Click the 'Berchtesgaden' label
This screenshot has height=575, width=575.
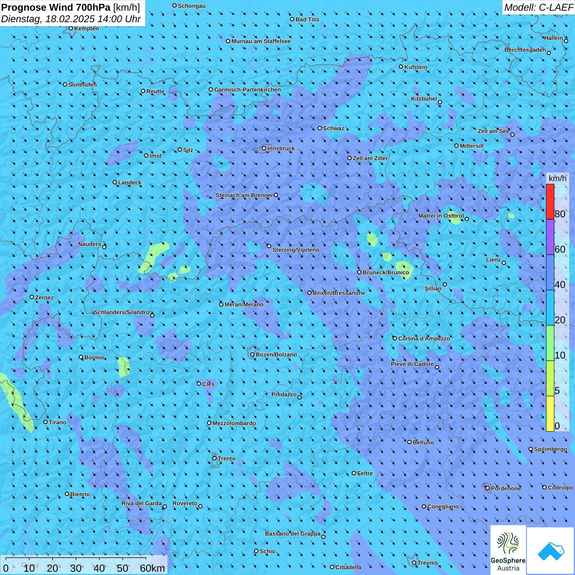tap(525, 50)
